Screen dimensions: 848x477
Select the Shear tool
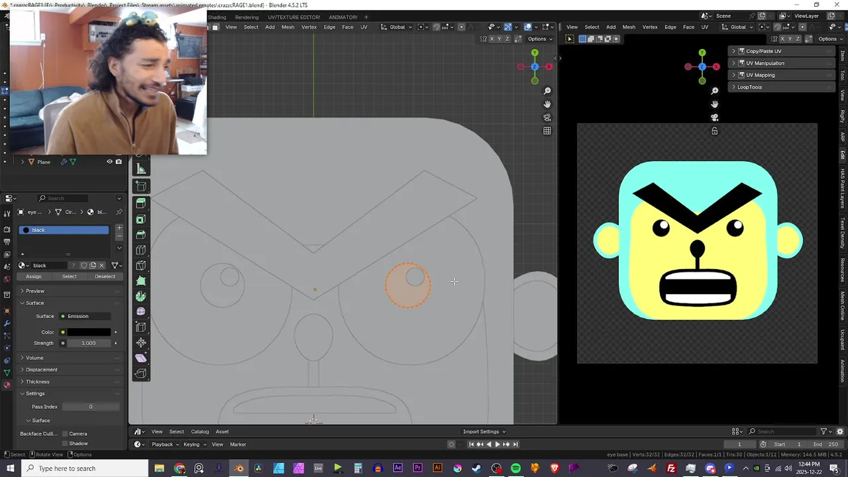point(140,358)
